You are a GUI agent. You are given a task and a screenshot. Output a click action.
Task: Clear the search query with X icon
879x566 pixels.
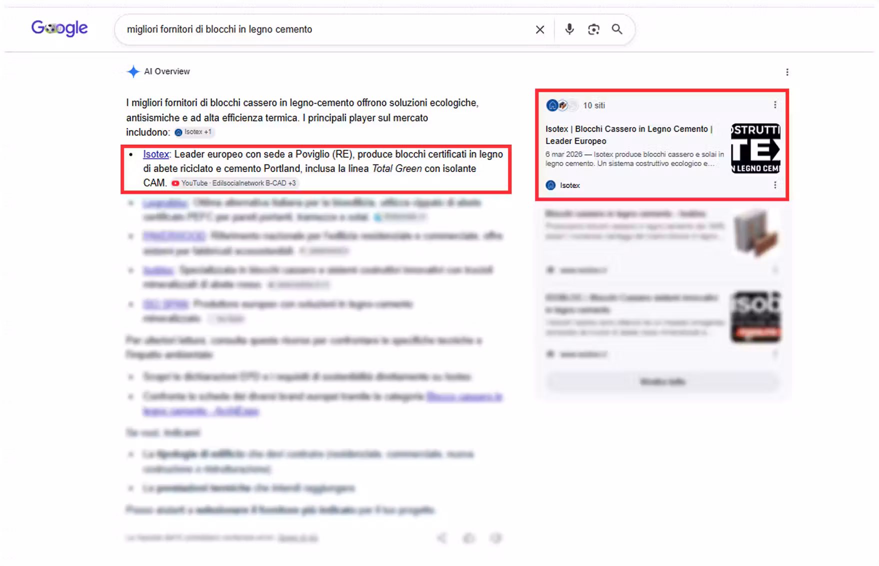(539, 29)
